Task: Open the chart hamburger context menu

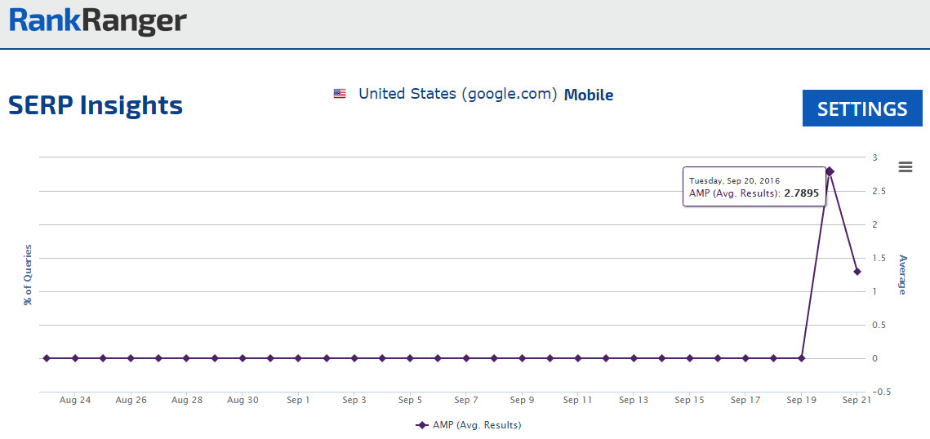Action: [905, 166]
